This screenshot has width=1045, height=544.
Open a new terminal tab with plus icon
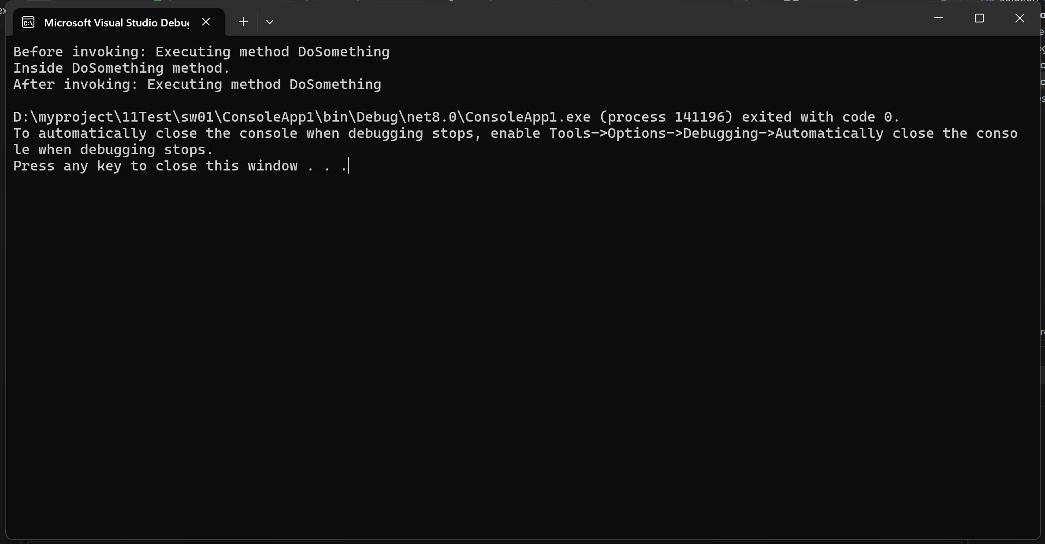(243, 22)
